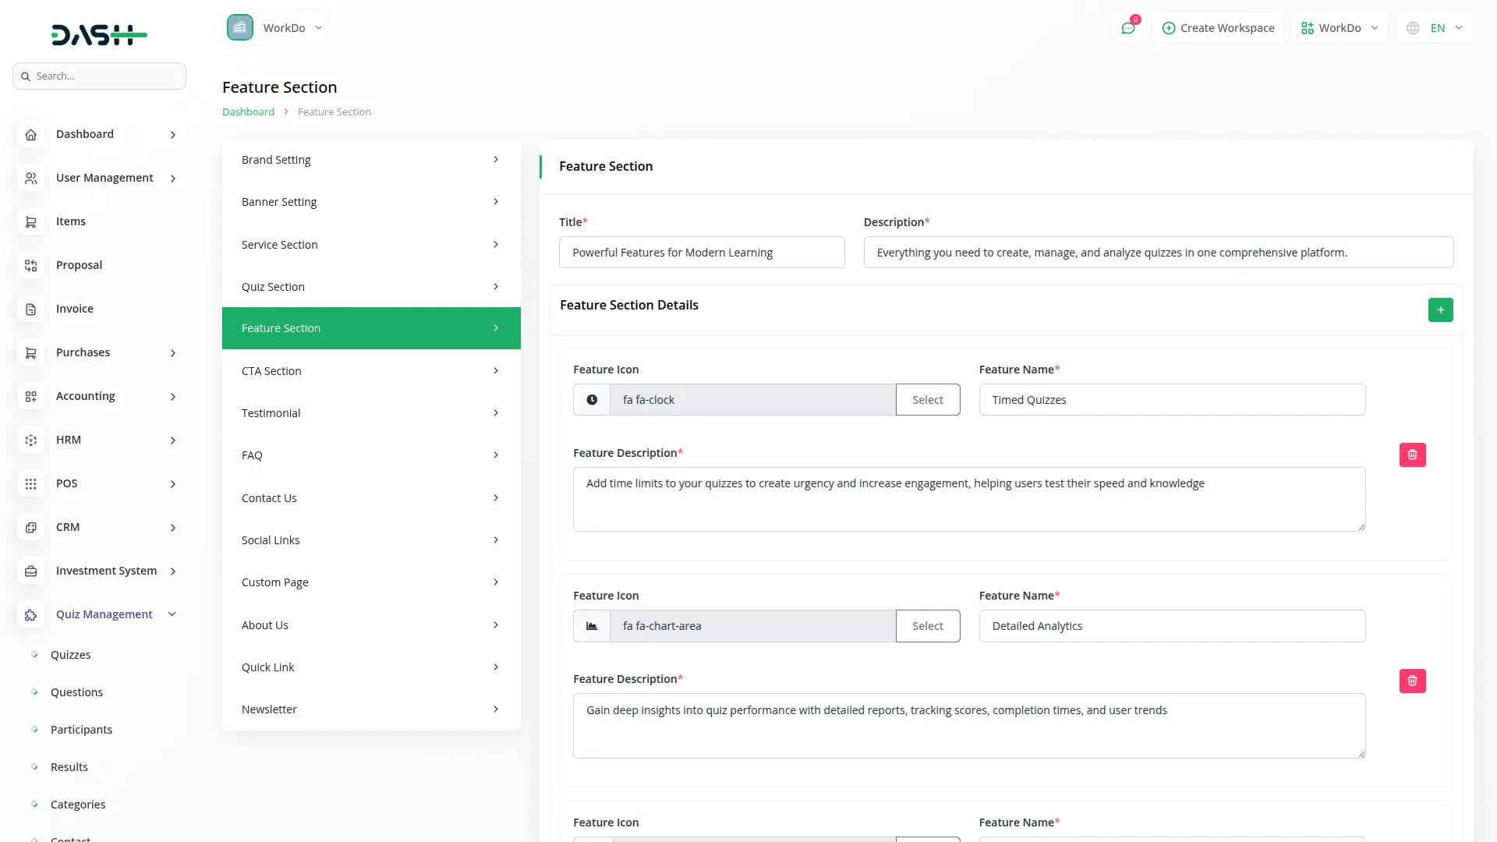Click the Title input field

tap(701, 253)
